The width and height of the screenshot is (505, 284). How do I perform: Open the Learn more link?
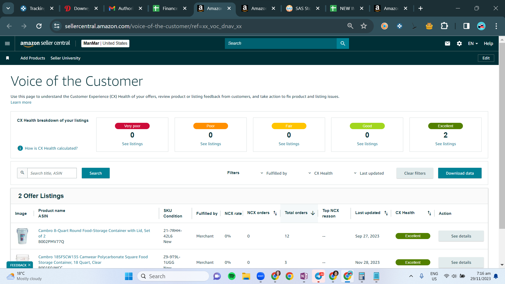coord(21,102)
